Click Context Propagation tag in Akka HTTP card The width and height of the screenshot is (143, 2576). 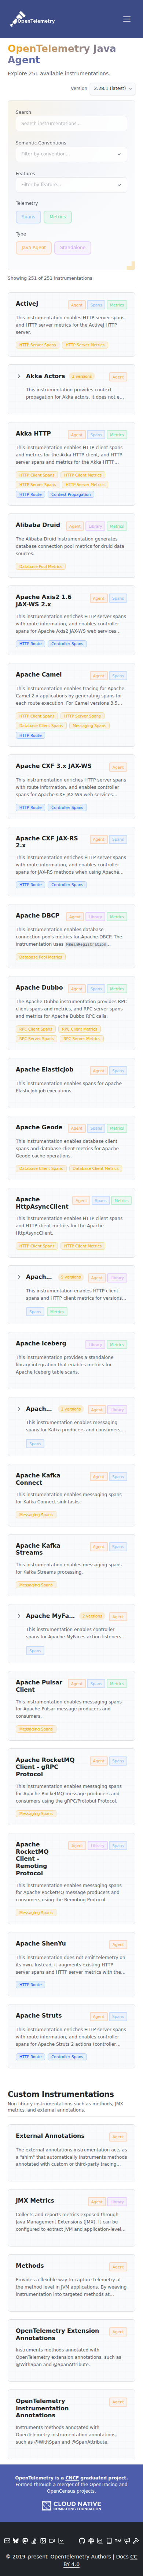(71, 494)
